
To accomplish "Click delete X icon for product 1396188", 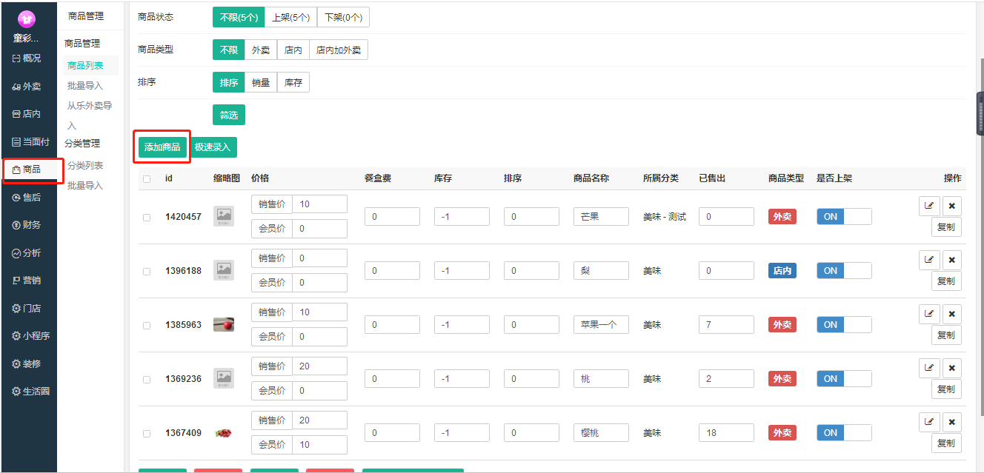I will pyautogui.click(x=952, y=260).
